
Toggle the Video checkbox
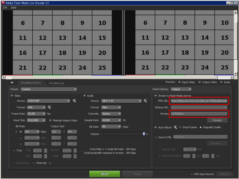click(12, 95)
